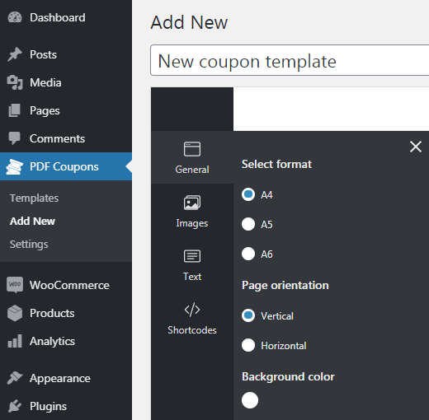The width and height of the screenshot is (429, 420).
Task: Click the Plugins plug icon
Action: click(x=15, y=406)
